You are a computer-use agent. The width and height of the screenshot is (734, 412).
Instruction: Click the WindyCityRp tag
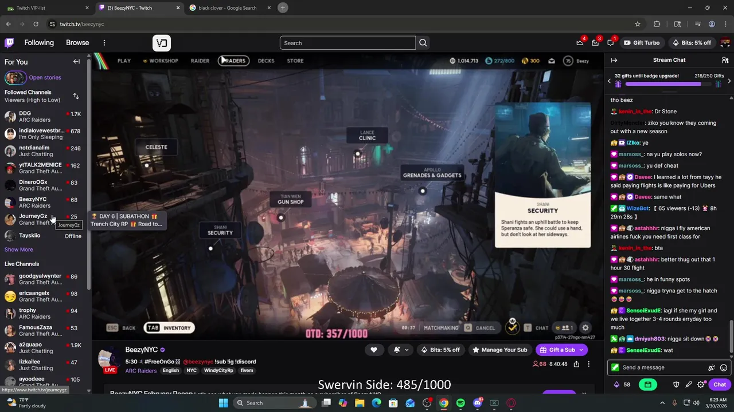pos(218,371)
